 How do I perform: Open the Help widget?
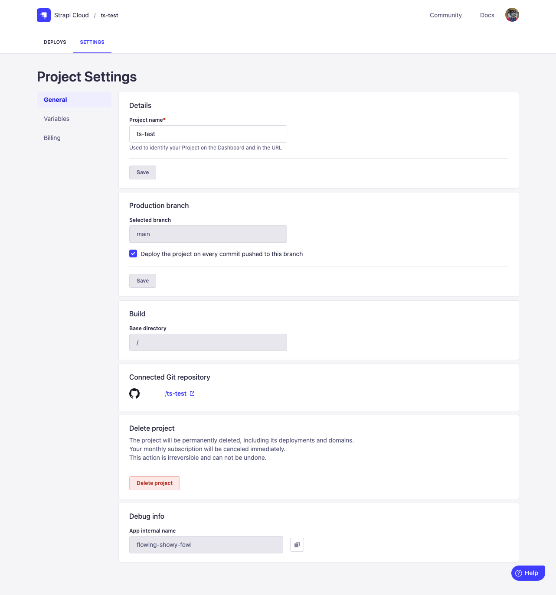pyautogui.click(x=527, y=573)
